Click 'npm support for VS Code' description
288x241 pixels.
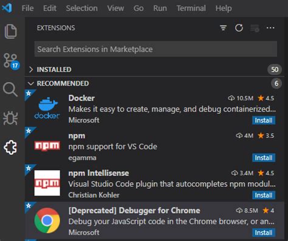click(112, 147)
